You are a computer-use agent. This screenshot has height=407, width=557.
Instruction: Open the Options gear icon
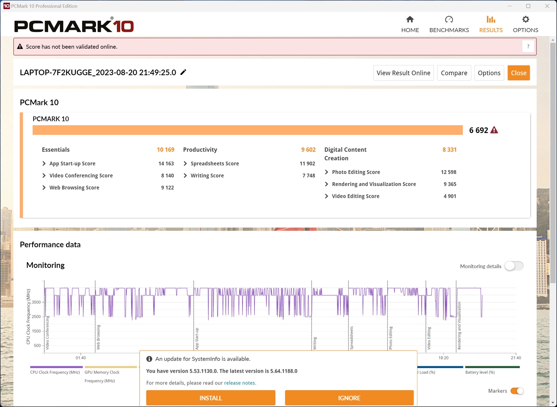pyautogui.click(x=525, y=19)
